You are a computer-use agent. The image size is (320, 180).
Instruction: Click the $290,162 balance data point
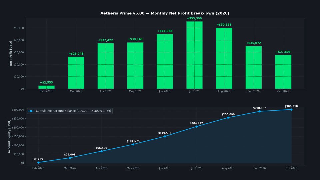click(260, 111)
